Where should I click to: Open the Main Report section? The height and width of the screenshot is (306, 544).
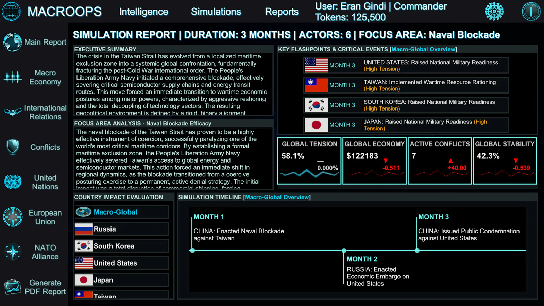[45, 42]
